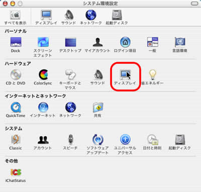This screenshot has height=192, width=201.
Task: Open the Accounts (アカウント) icon
Action: pyautogui.click(x=43, y=140)
